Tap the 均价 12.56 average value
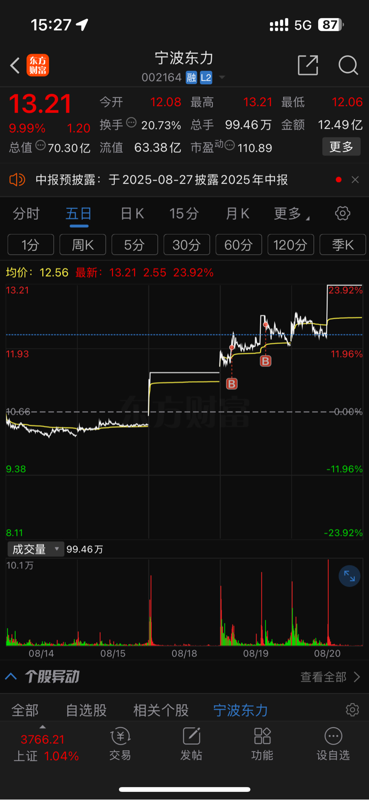Image resolution: width=369 pixels, height=800 pixels. (x=54, y=272)
